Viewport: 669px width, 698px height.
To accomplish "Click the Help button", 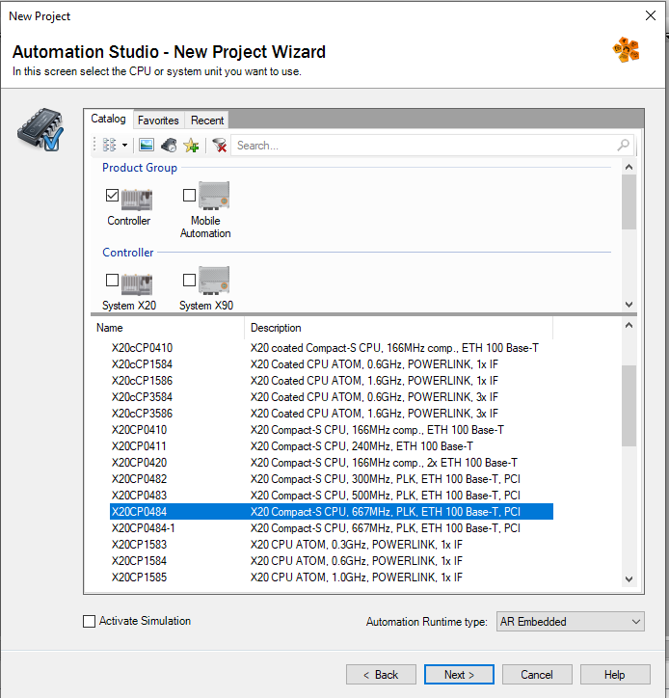I will (615, 675).
